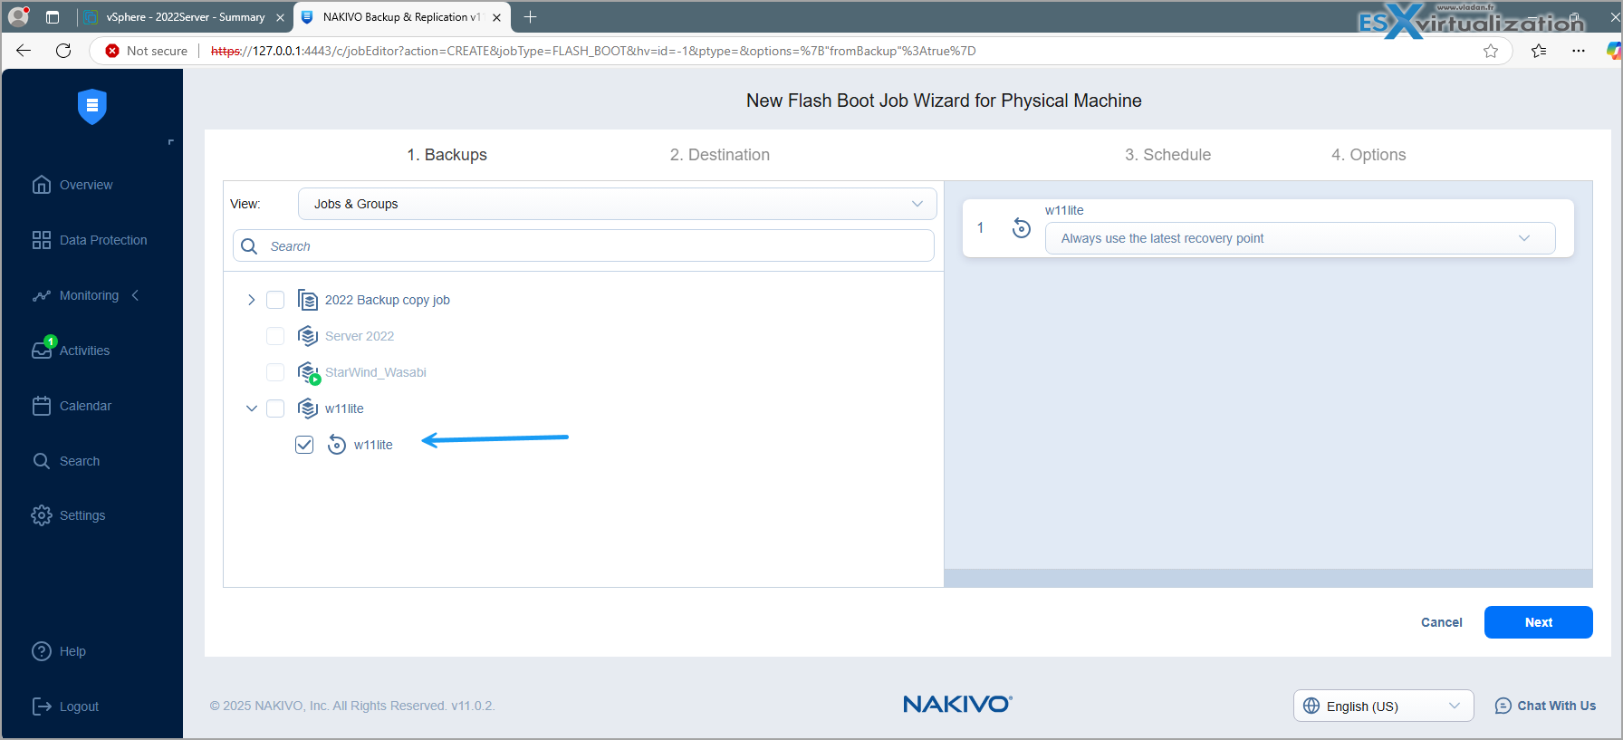Click the Search magnifier in sidebar
1623x740 pixels.
(x=42, y=461)
